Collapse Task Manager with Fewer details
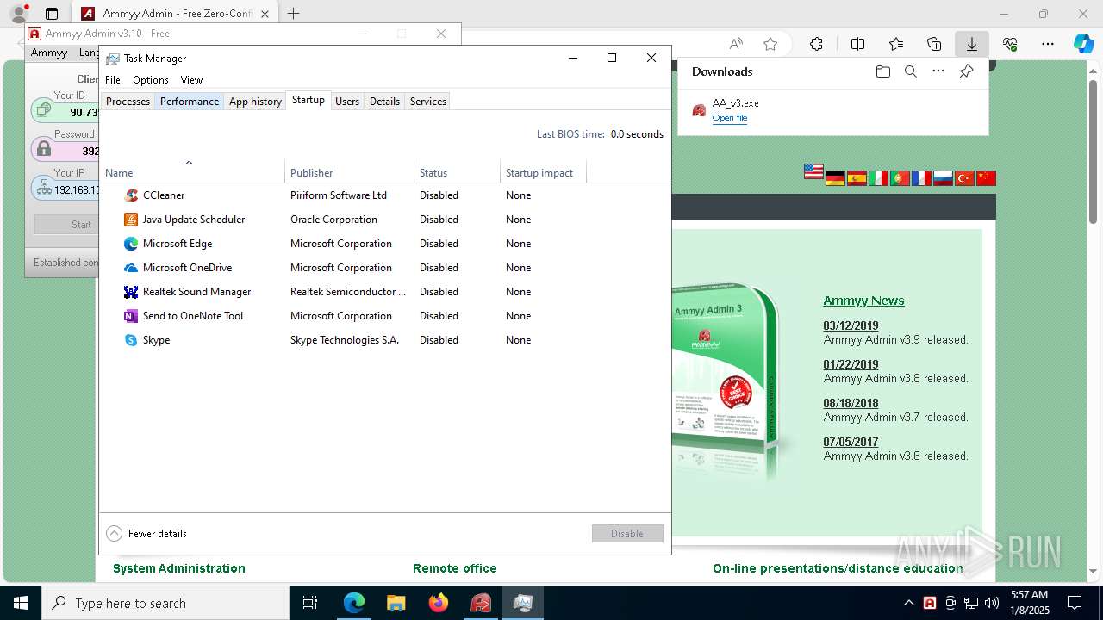This screenshot has width=1103, height=620. (146, 534)
